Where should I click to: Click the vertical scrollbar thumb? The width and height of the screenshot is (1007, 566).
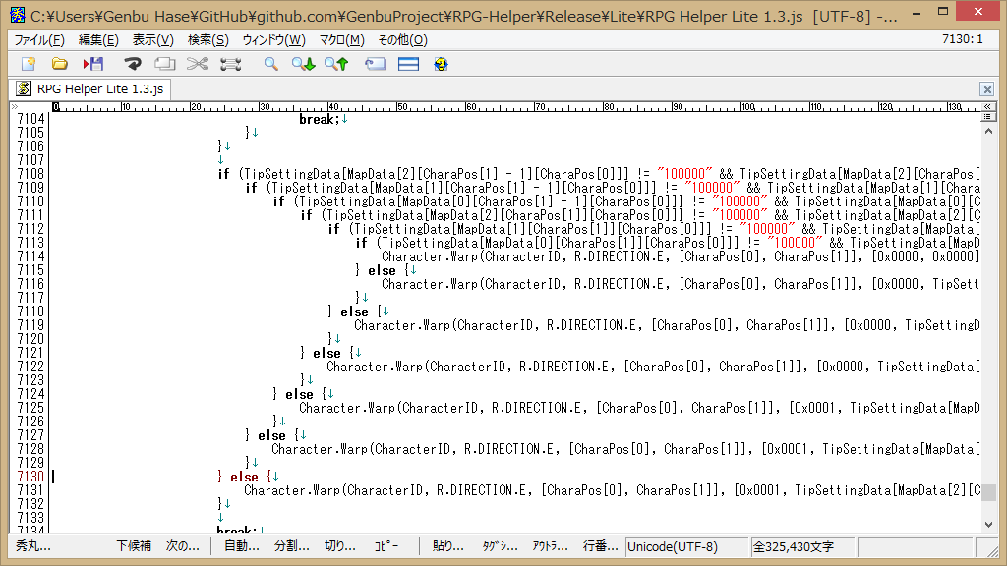988,492
